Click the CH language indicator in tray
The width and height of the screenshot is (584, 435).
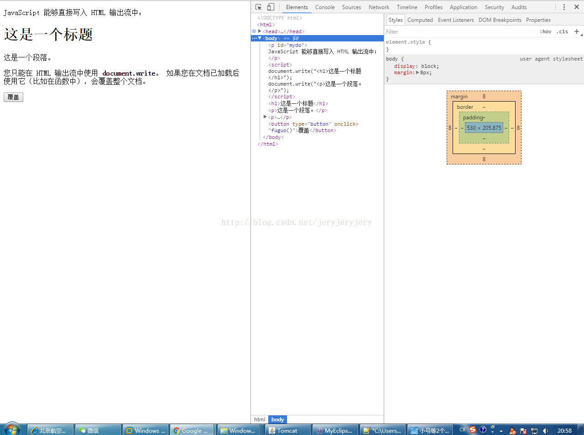pyautogui.click(x=463, y=430)
